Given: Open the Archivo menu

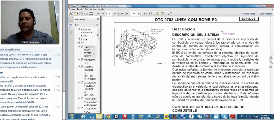Looking at the screenshot, I should pyautogui.click(x=72, y=9).
